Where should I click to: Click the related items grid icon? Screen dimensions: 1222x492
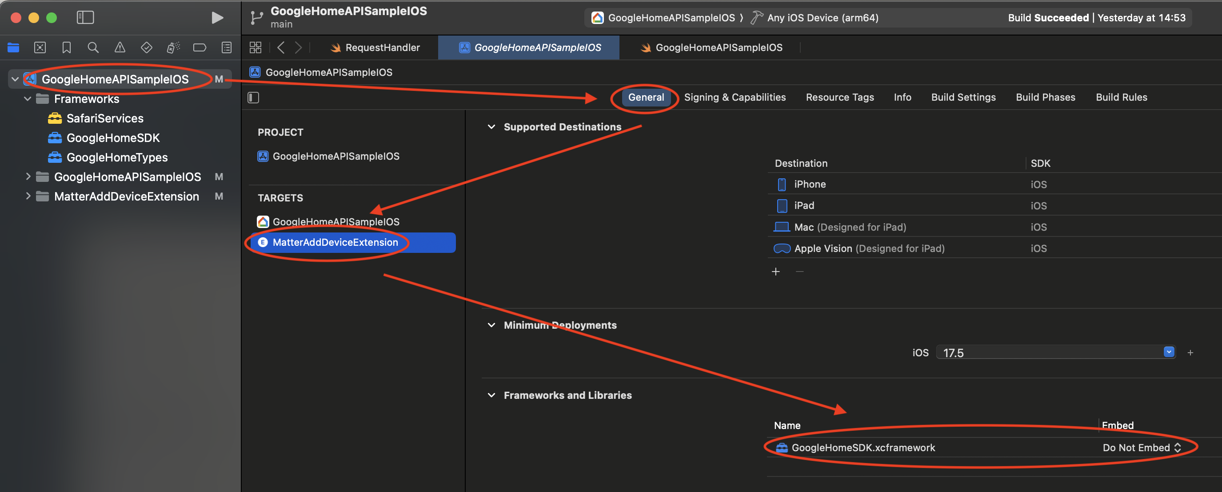click(x=255, y=47)
